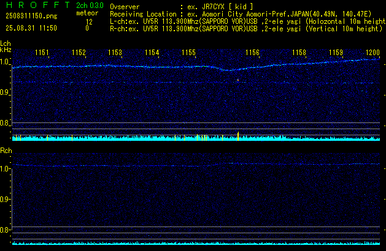Click the HROFFT title text
This screenshot has height=251, width=386.
[x=38, y=5]
